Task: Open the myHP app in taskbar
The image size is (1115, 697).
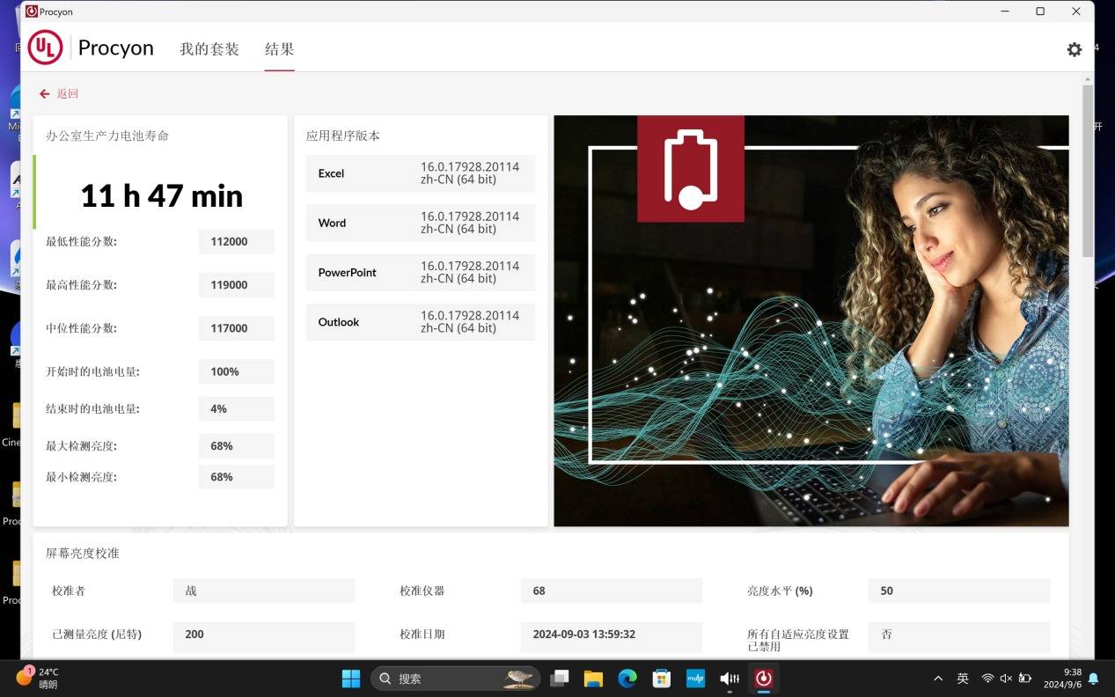Action: click(695, 679)
